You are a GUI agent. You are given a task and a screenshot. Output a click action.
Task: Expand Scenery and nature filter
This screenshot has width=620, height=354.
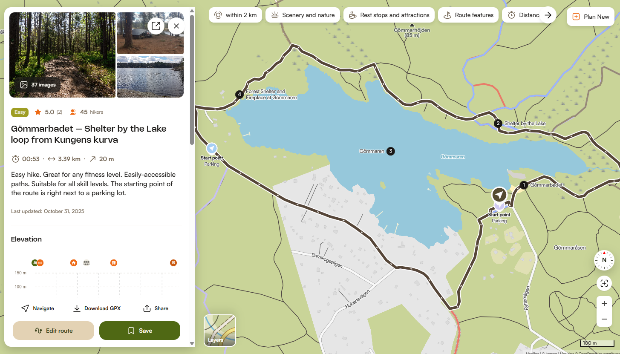tap(303, 15)
